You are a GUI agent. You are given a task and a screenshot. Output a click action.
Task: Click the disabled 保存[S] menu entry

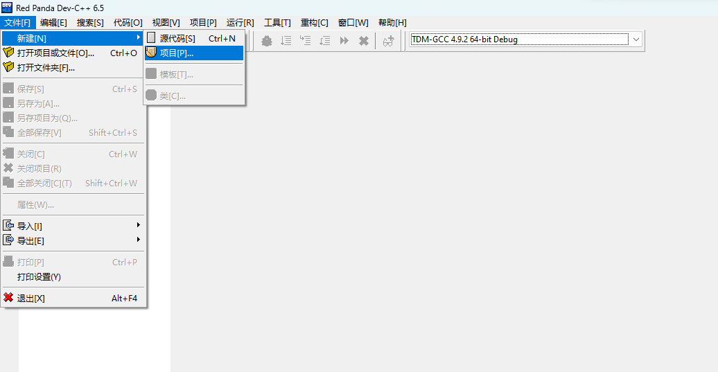click(73, 89)
